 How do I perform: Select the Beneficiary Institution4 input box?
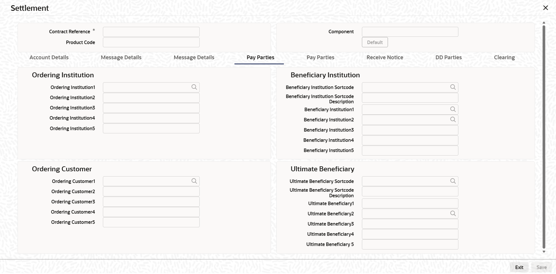coord(410,140)
